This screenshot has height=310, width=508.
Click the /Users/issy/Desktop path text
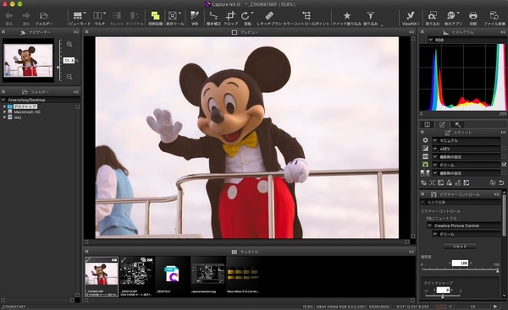(26, 100)
